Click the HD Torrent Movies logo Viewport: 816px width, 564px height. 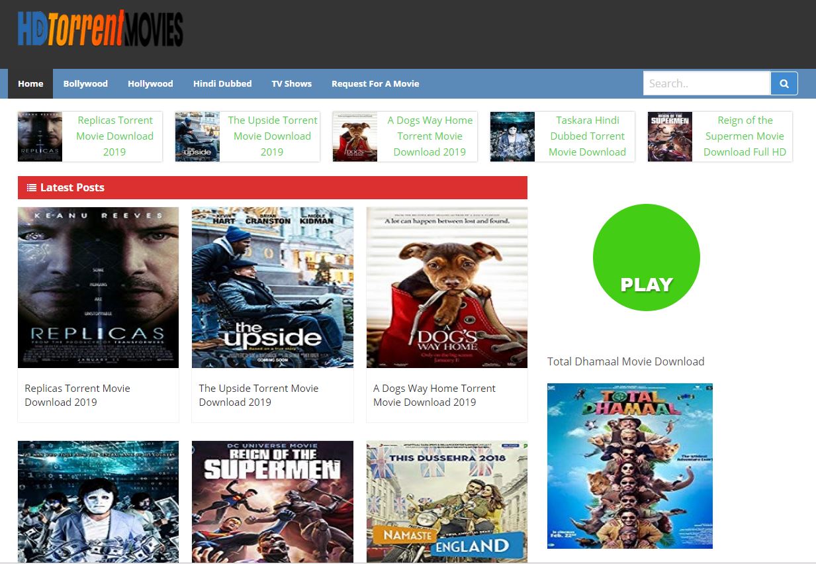(x=100, y=28)
